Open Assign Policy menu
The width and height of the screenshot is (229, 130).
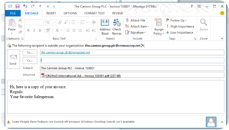pyautogui.click(x=159, y=27)
